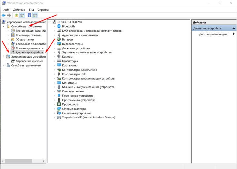Click the left pane horizontal scrollbar thumb
237x169 pixels.
(x=18, y=161)
